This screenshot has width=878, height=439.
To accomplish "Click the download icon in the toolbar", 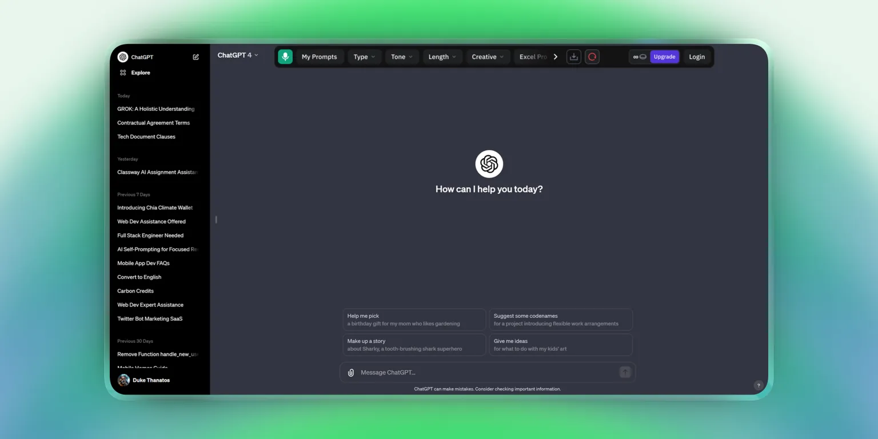I will pyautogui.click(x=574, y=57).
